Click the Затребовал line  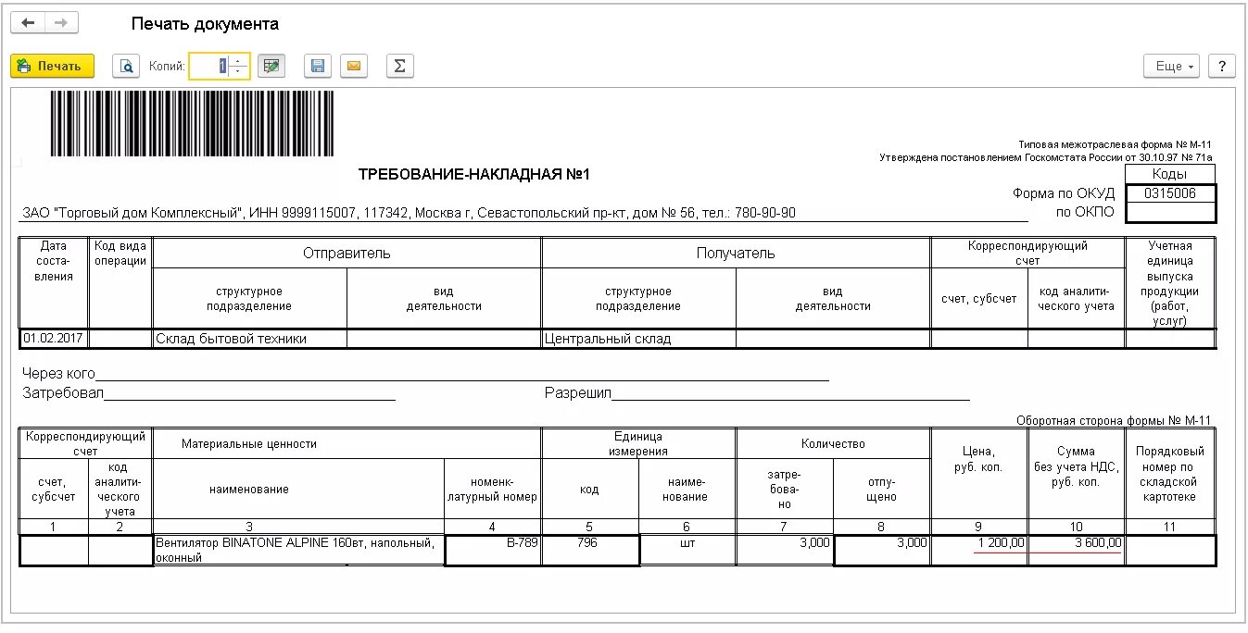point(208,393)
